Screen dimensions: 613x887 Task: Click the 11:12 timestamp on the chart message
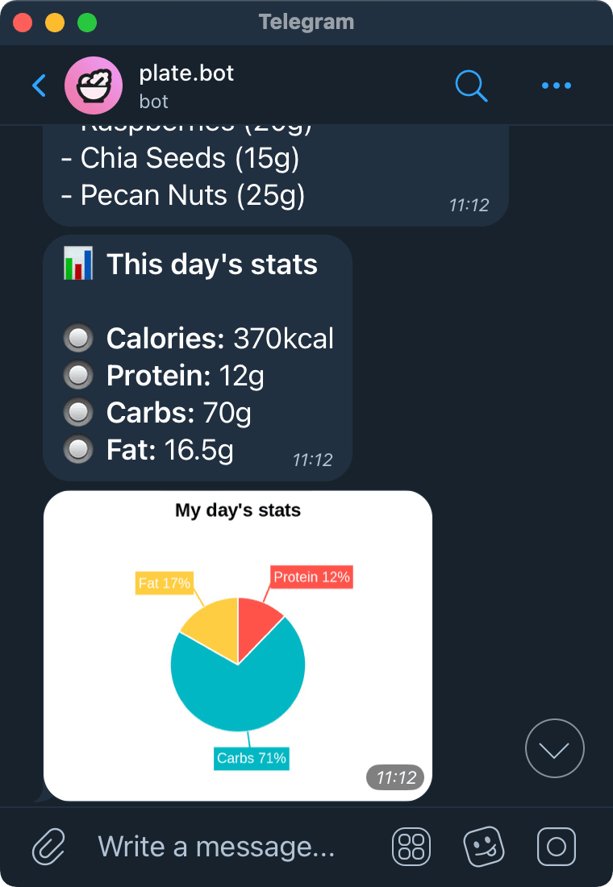394,777
